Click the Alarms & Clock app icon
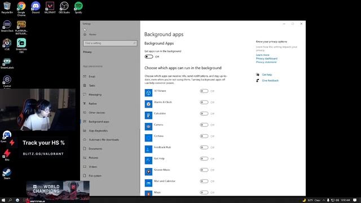This screenshot has height=203, width=361. pos(148,104)
